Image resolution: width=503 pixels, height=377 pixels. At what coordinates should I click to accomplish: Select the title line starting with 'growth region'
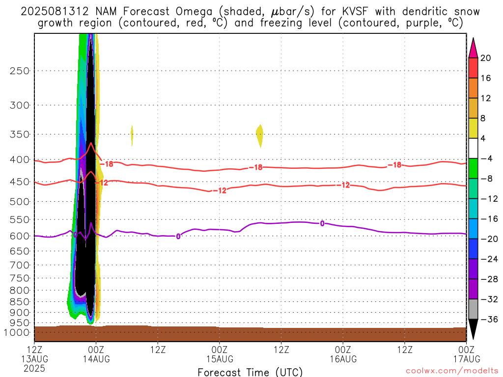pos(250,23)
